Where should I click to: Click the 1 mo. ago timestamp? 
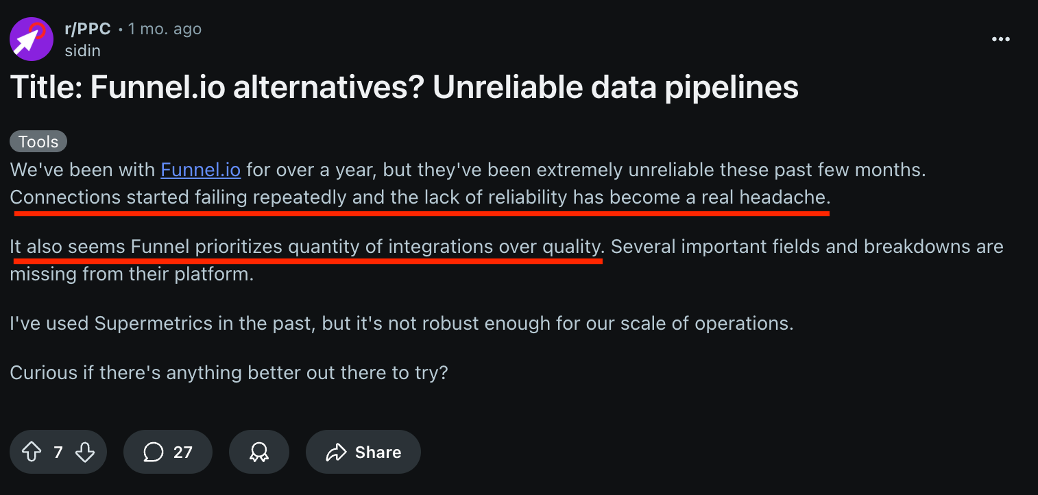tap(165, 29)
